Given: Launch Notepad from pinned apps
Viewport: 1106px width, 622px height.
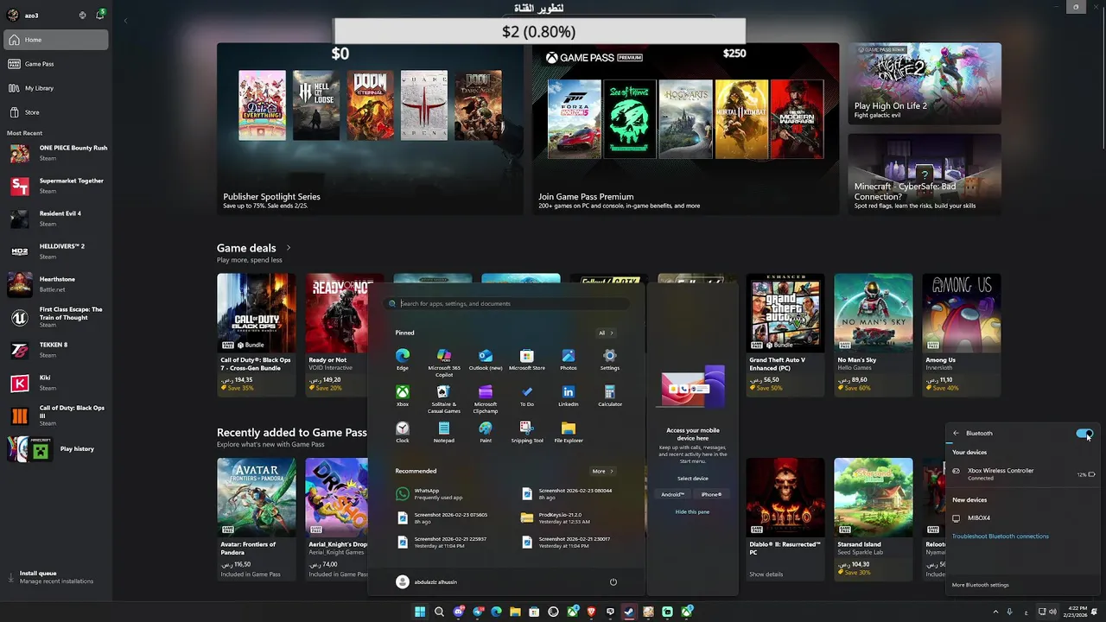Looking at the screenshot, I should [x=444, y=432].
